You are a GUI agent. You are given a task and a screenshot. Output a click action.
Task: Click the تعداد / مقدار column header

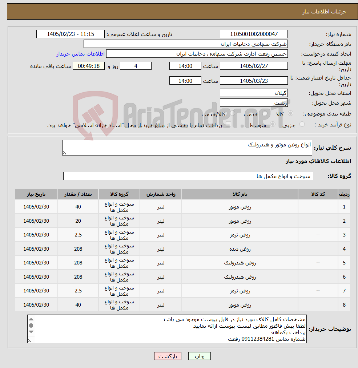coord(78,194)
